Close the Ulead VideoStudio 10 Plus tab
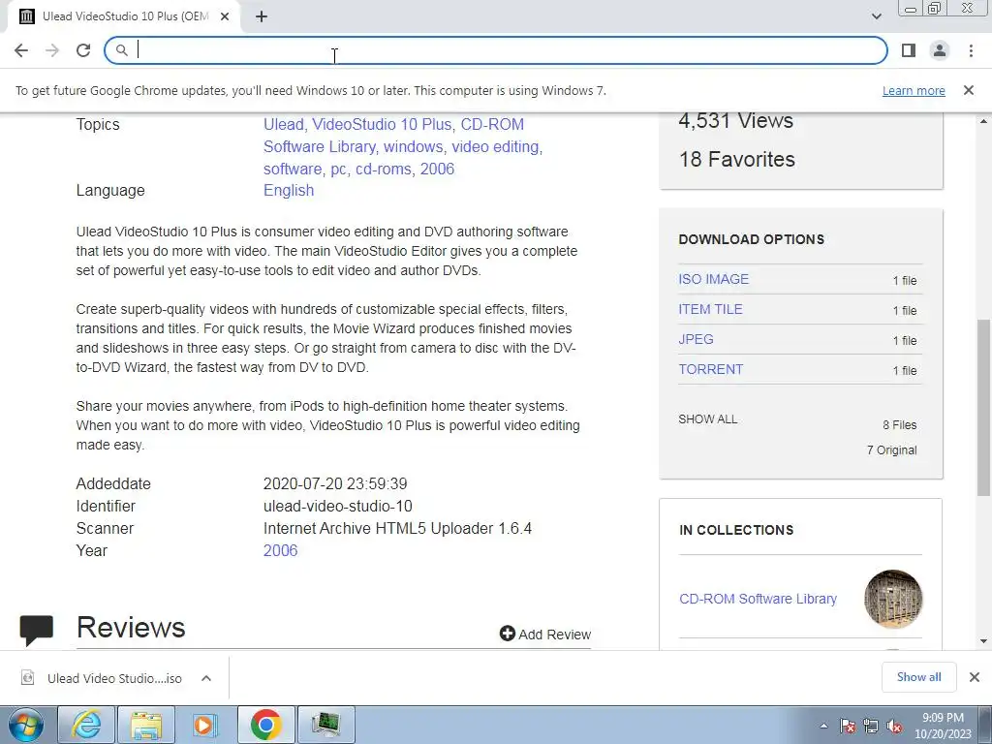The height and width of the screenshot is (744, 992). click(x=225, y=16)
